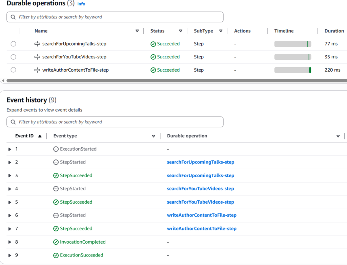Expand event 3 details
Image resolution: width=347 pixels, height=265 pixels.
click(x=10, y=176)
